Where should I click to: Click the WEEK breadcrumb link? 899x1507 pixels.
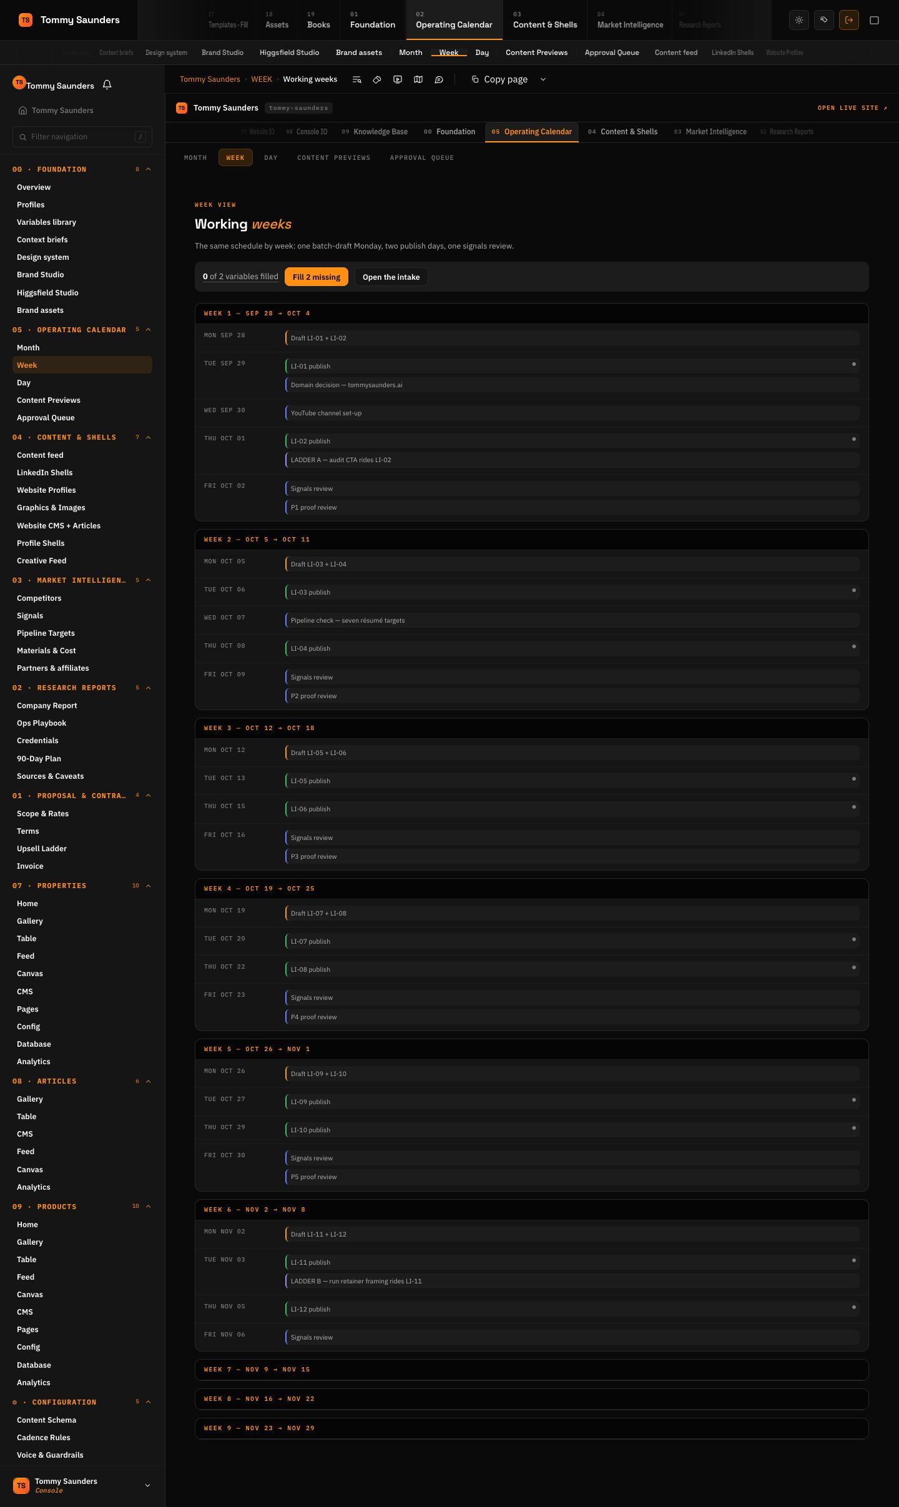tap(262, 79)
